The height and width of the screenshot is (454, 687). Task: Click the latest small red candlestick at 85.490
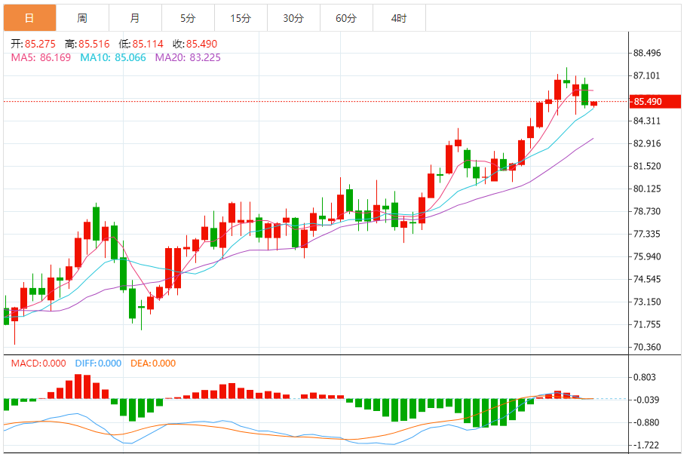pos(593,104)
